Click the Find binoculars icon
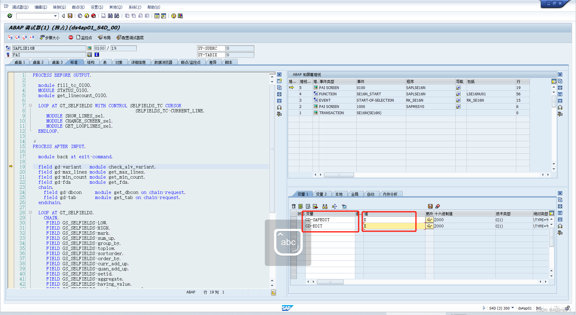The width and height of the screenshot is (576, 315). (x=110, y=16)
